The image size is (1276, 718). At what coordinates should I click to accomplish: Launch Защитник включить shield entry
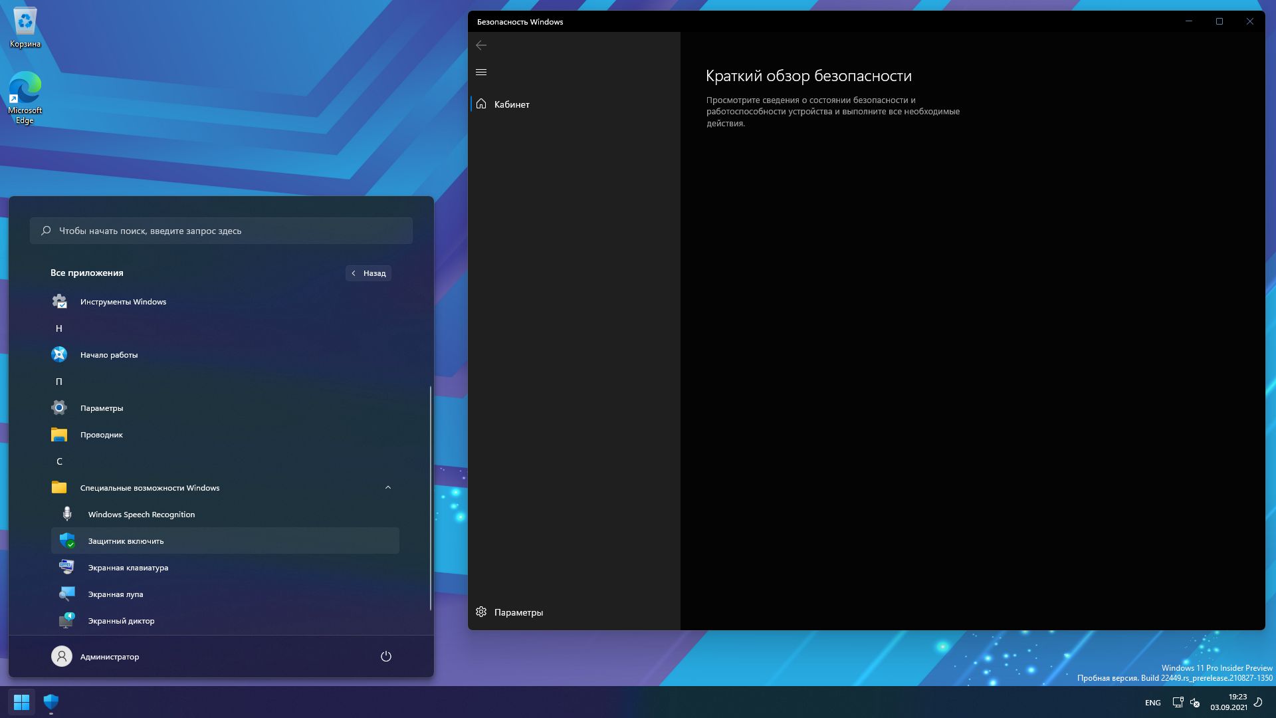126,540
